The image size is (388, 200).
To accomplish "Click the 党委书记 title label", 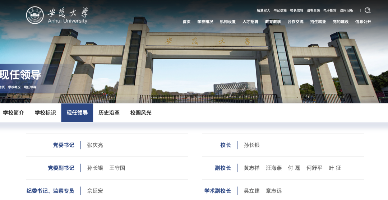I will [64, 145].
